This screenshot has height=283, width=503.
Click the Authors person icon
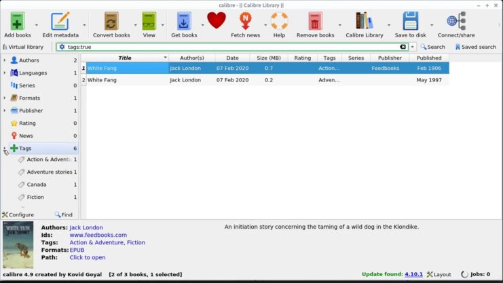(x=14, y=60)
